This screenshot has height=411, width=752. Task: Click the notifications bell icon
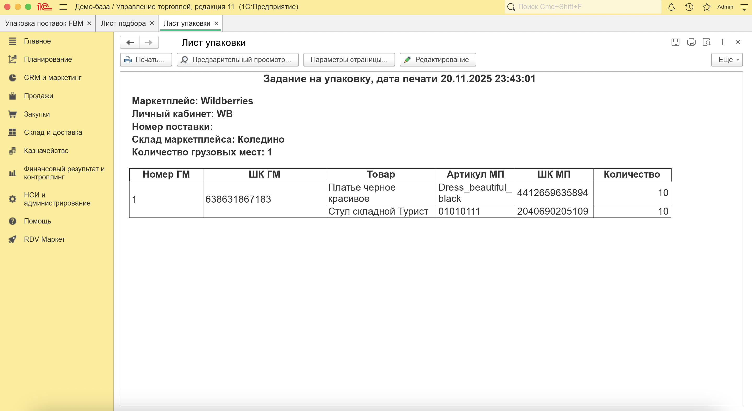pos(671,7)
